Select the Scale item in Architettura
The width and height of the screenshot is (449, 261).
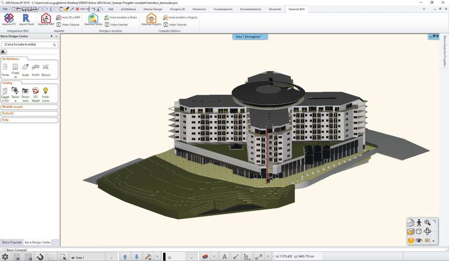[x=25, y=70]
